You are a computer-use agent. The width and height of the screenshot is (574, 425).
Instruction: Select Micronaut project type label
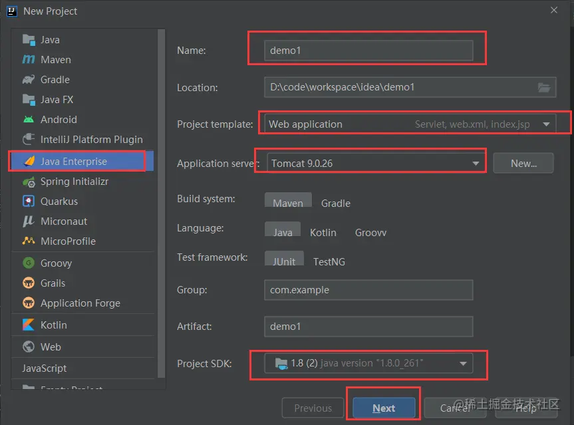[x=64, y=221]
